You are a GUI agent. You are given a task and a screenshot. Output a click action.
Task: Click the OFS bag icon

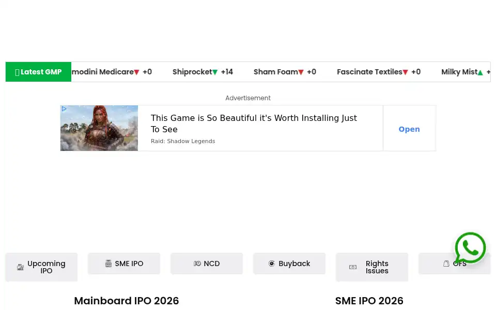pyautogui.click(x=446, y=263)
